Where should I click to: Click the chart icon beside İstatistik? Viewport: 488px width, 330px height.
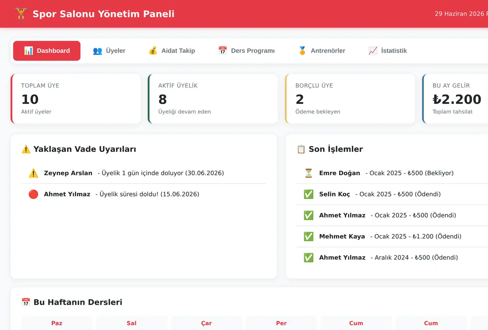(x=373, y=51)
